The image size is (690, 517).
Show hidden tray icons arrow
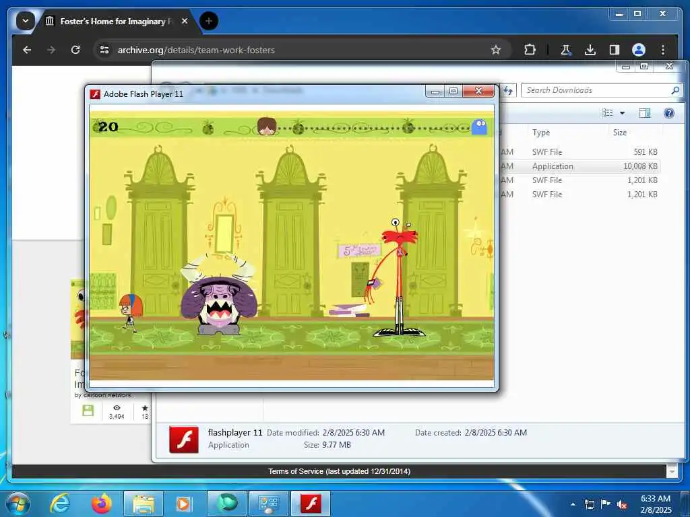pyautogui.click(x=573, y=504)
